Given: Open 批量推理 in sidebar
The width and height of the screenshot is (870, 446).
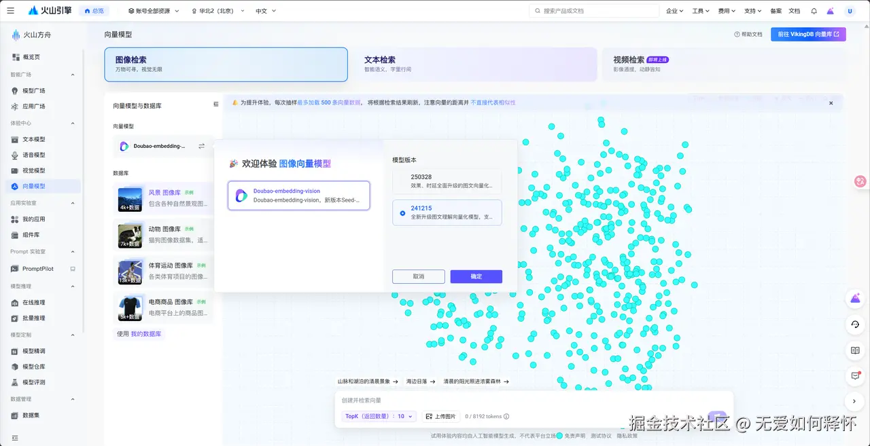Looking at the screenshot, I should 34,318.
